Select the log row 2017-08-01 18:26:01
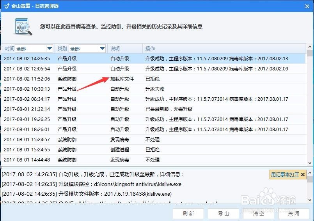The image size is (314, 221). [153, 129]
